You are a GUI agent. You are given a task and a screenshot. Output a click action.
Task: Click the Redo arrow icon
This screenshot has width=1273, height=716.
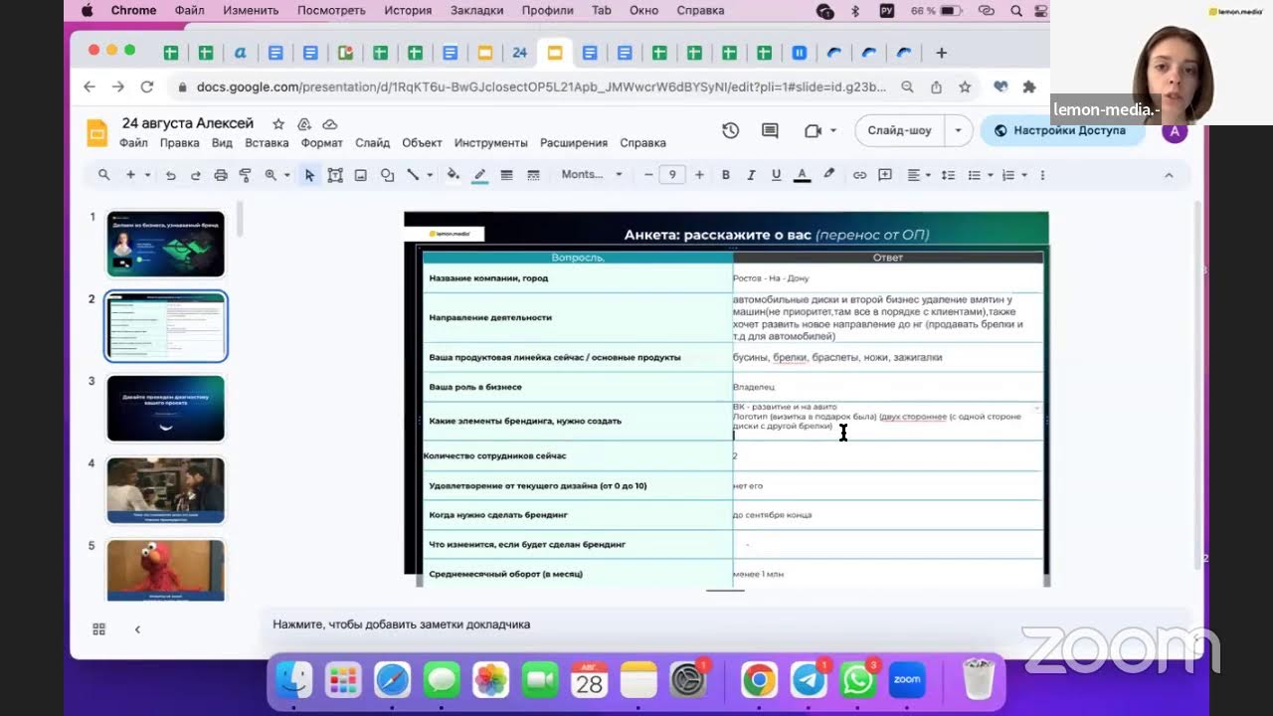click(195, 175)
